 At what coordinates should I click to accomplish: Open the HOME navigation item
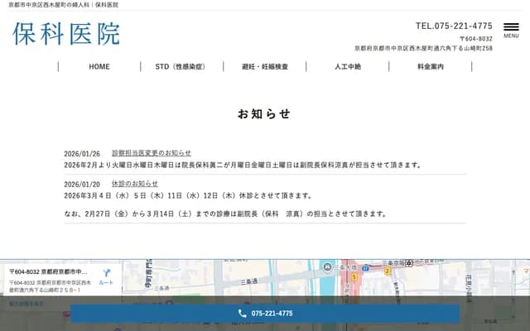(x=99, y=66)
